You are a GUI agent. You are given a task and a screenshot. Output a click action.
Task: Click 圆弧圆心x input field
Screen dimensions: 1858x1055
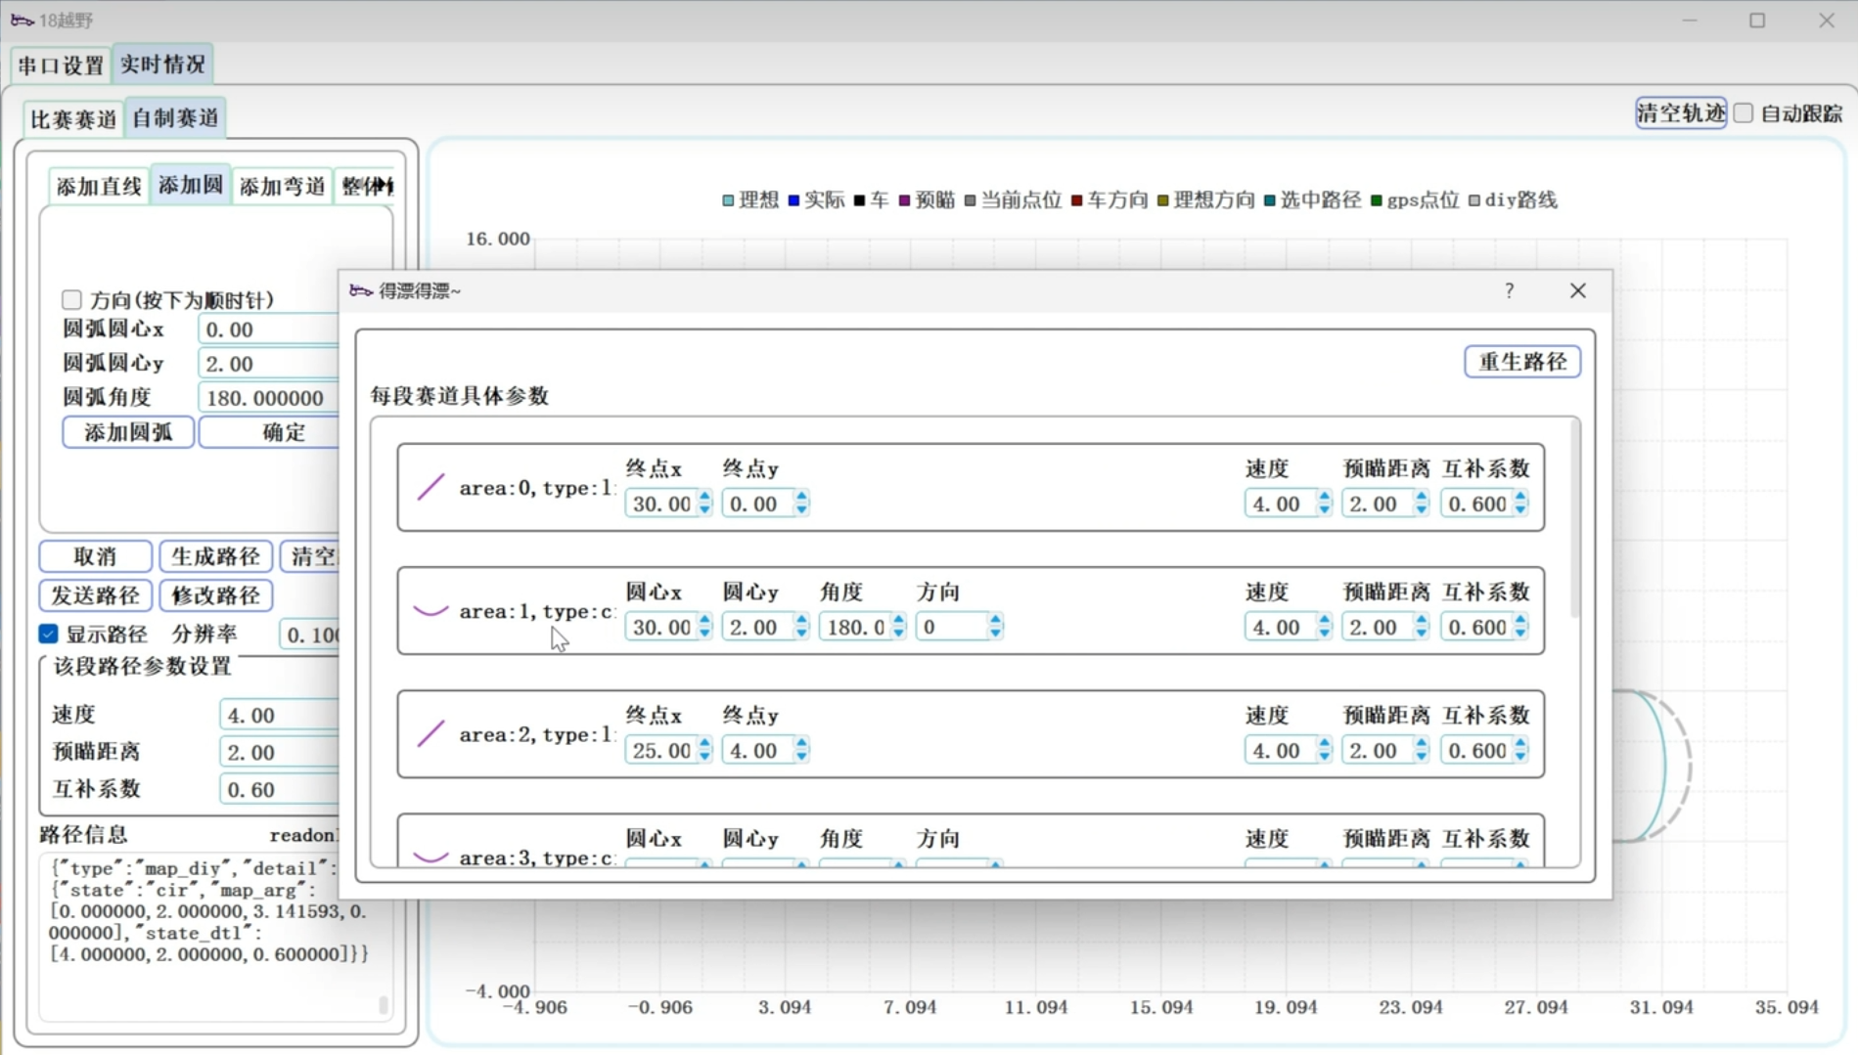tap(268, 330)
